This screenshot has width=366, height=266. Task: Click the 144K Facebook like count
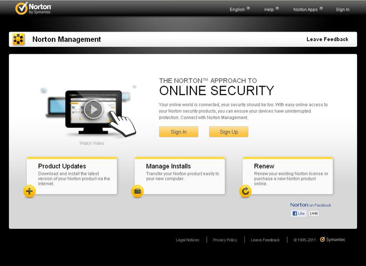314,214
